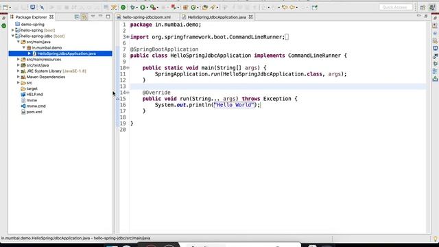
Task: Click the Last Edit Location arrow icon
Action: [285, 8]
